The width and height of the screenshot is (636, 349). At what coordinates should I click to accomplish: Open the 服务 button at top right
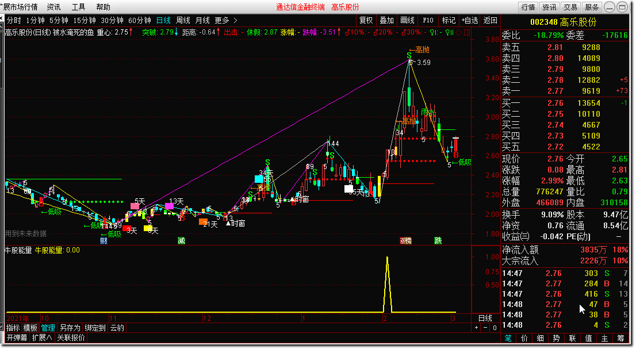(591, 7)
